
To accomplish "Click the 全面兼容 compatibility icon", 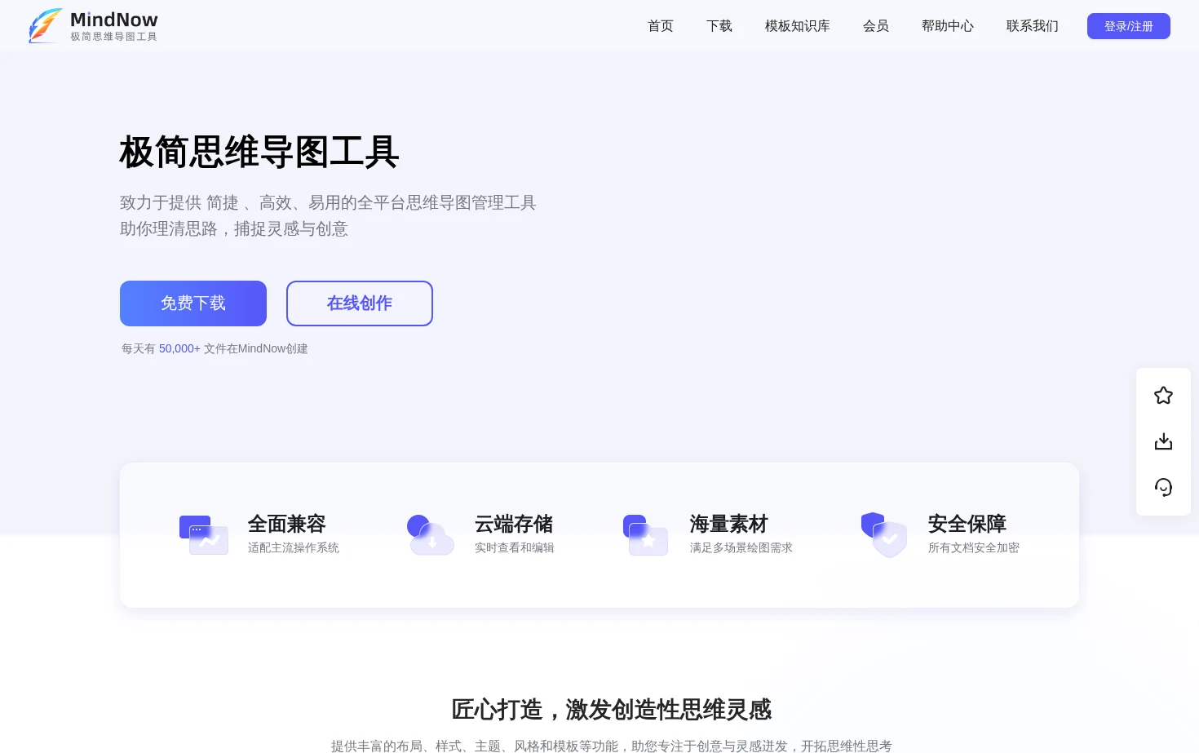I will [x=204, y=535].
